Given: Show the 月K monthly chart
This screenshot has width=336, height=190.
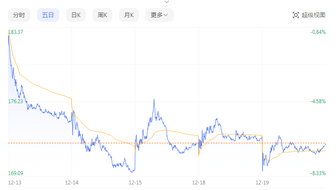Looking at the screenshot, I should pos(129,15).
